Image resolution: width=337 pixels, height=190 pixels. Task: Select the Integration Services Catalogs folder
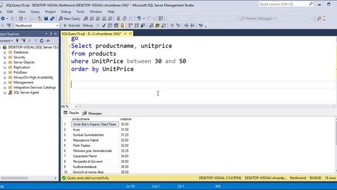click(35, 88)
